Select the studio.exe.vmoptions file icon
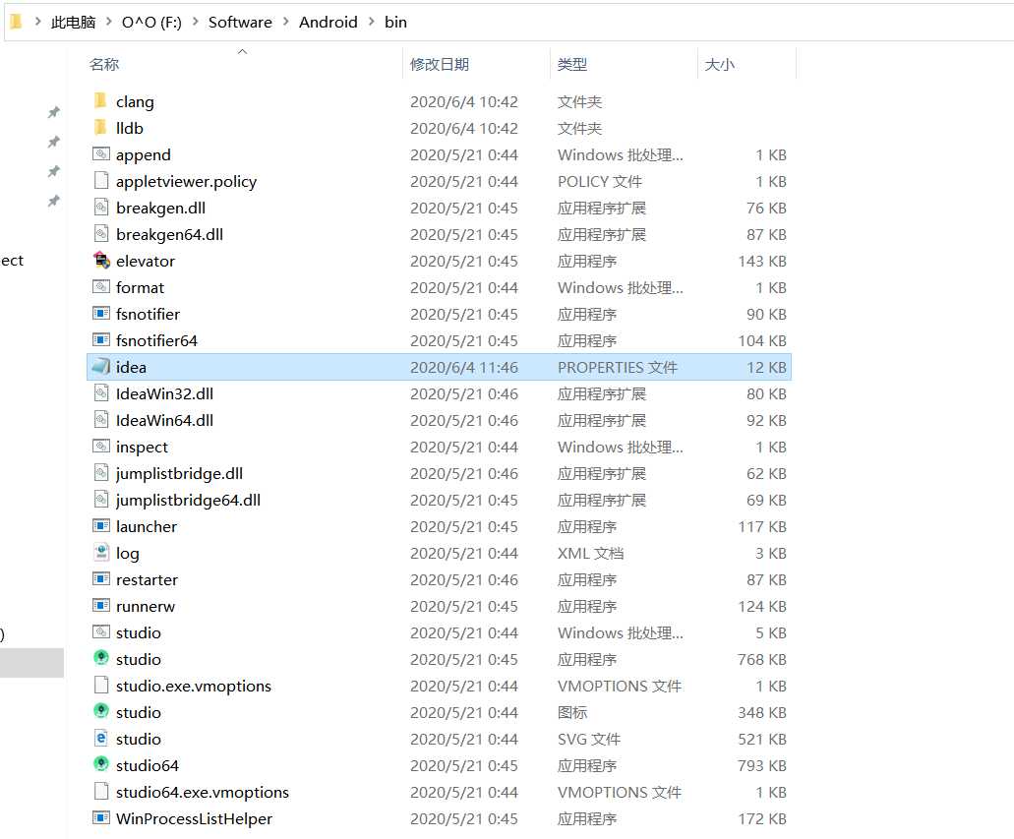 101,685
